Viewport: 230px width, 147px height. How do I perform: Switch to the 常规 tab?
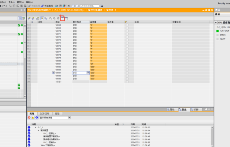(32, 114)
